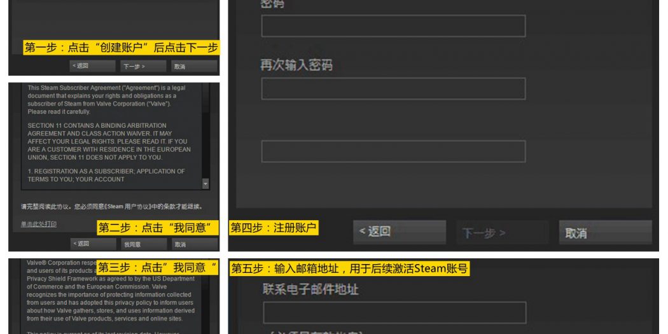Click the unlabeled field below 再次输入密码
668x334 pixels.
393,151
